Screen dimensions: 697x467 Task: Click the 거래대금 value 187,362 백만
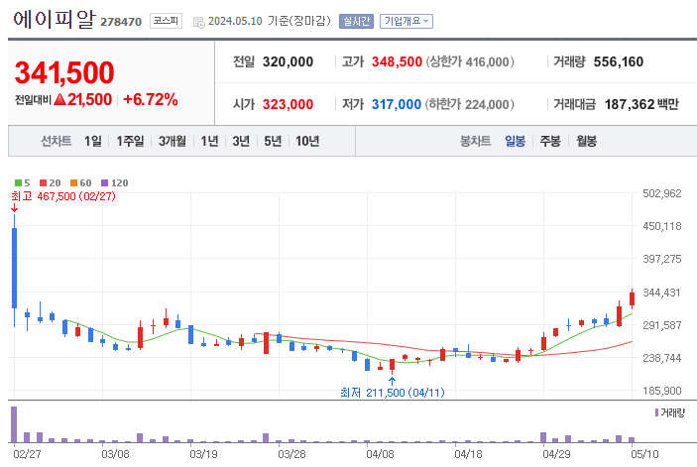click(x=641, y=104)
